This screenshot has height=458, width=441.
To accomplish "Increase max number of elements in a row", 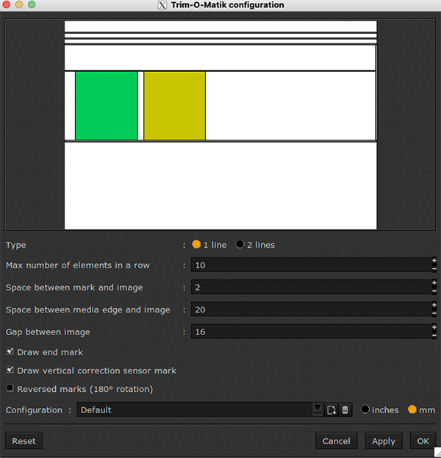I will [434, 260].
